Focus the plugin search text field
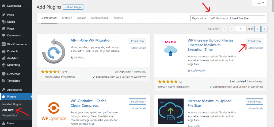This screenshot has height=127, width=274. click(x=237, y=18)
